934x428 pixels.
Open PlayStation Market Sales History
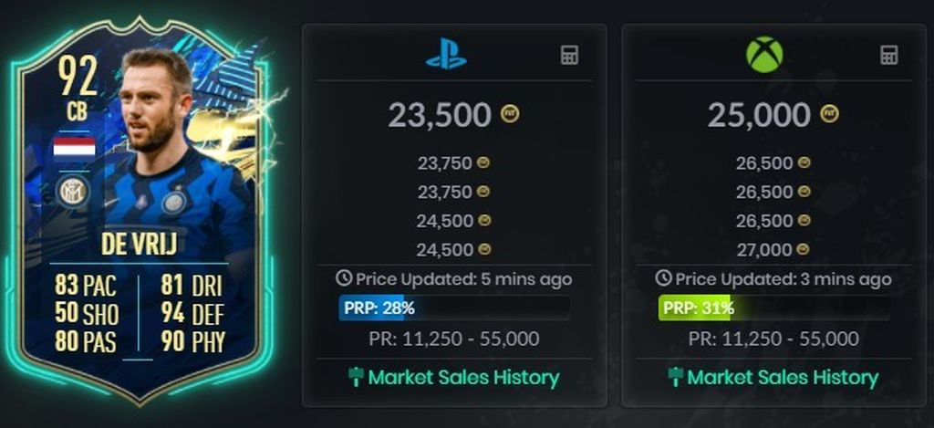tap(453, 377)
